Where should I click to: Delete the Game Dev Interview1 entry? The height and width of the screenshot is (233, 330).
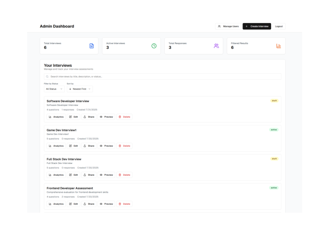coord(124,146)
